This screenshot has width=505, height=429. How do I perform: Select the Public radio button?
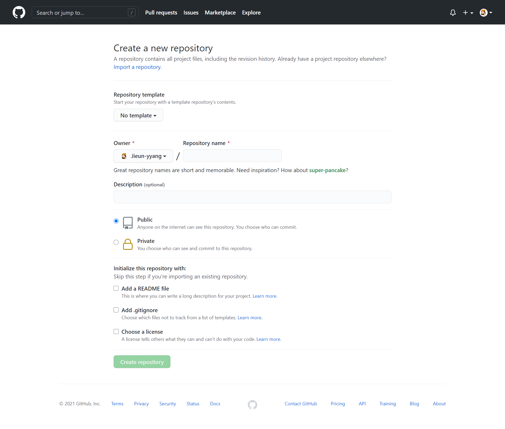(116, 221)
